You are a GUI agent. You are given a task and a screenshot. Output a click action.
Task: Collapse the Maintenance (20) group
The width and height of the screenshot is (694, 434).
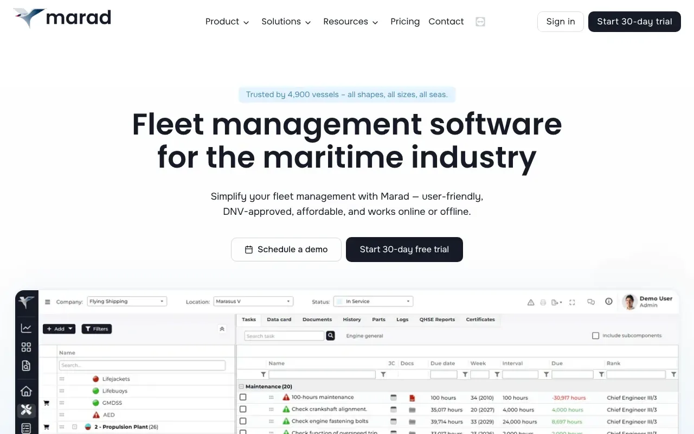[x=241, y=387]
